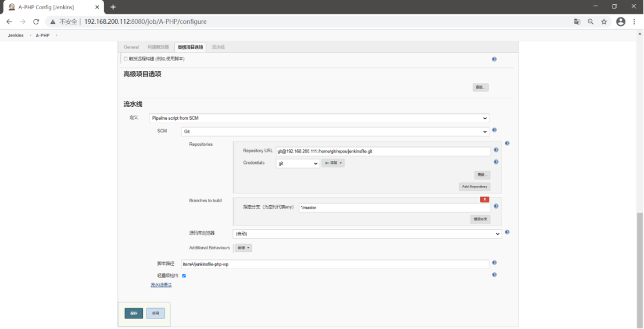Click the Jenkins breadcrumb link
This screenshot has height=329, width=644.
16,35
